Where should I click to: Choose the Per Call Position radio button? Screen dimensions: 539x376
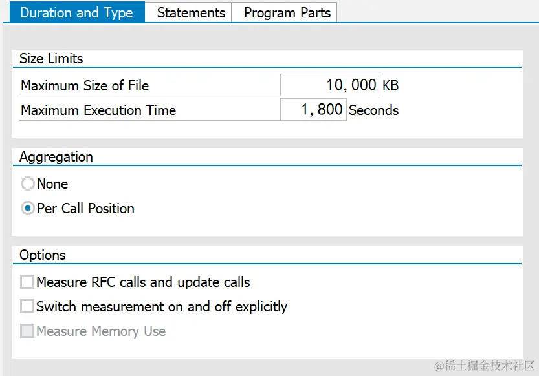click(x=28, y=209)
